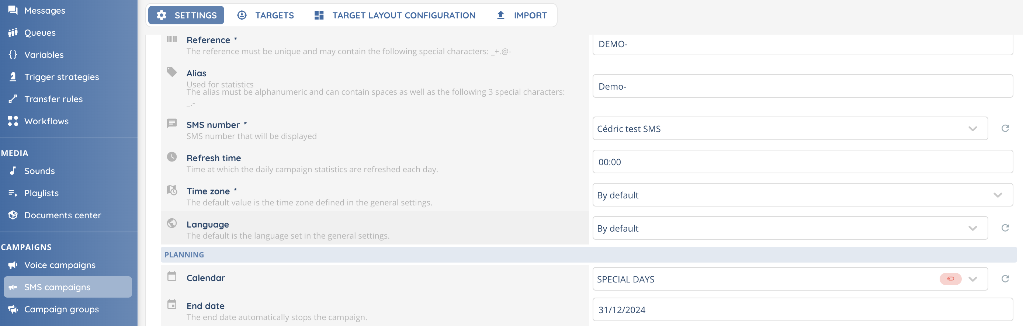The image size is (1023, 326).
Task: Expand the SMS number dropdown
Action: pyautogui.click(x=972, y=129)
